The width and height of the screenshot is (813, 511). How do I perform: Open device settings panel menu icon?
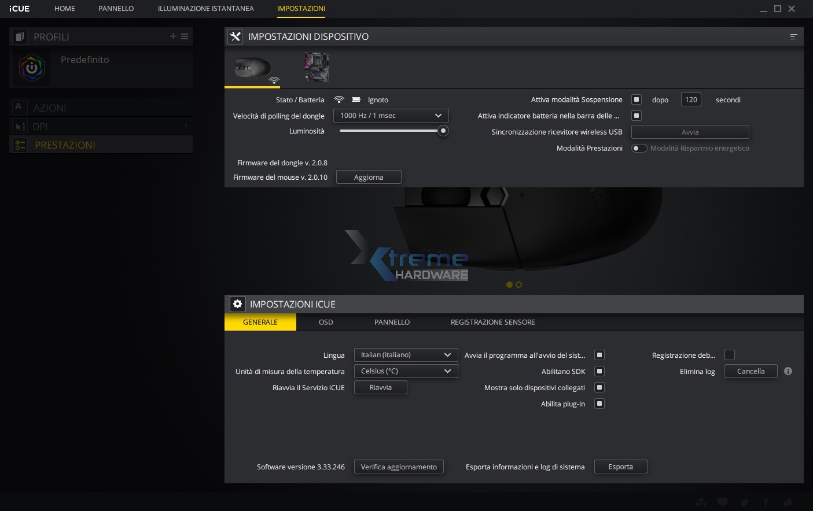(793, 36)
